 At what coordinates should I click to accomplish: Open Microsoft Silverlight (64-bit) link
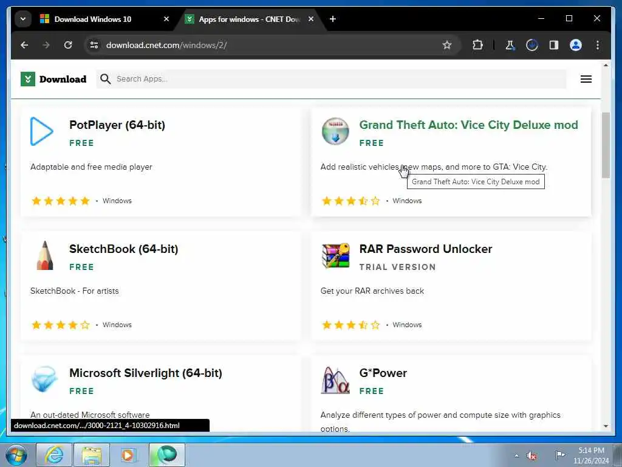tap(146, 373)
